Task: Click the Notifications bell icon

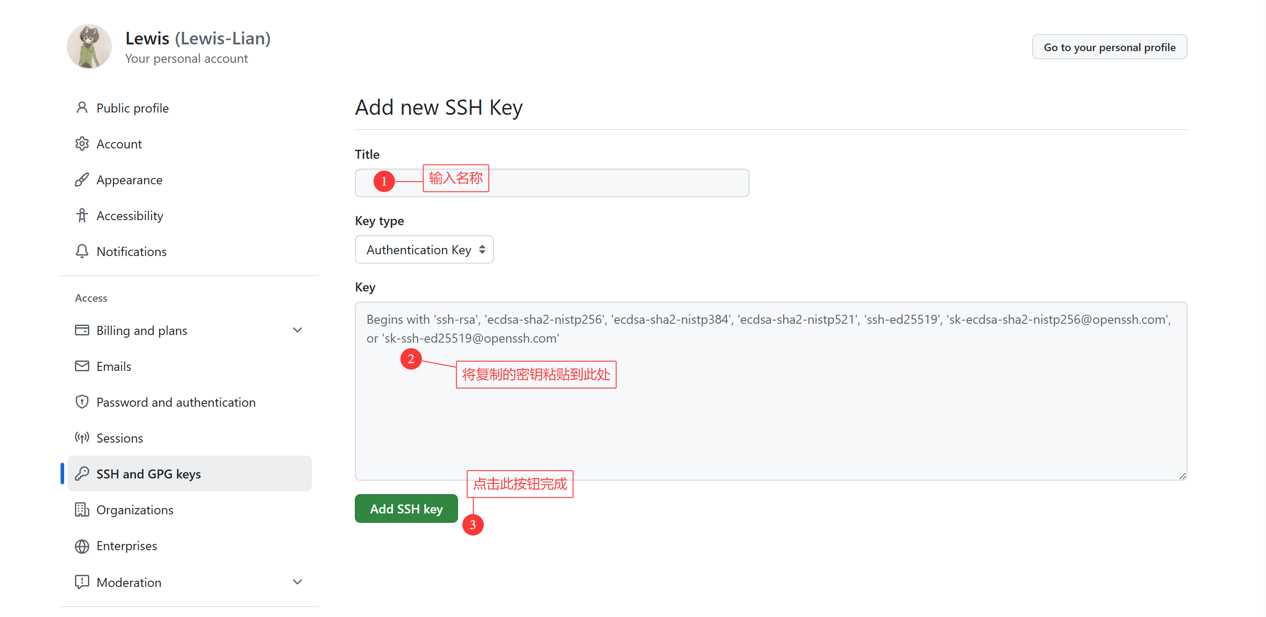Action: (x=82, y=251)
